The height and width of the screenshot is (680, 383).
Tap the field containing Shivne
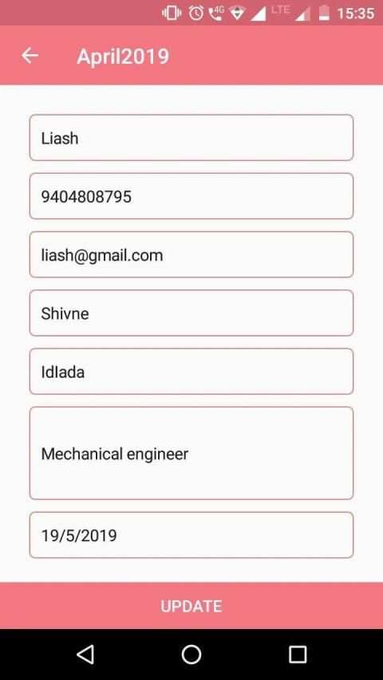[191, 312]
